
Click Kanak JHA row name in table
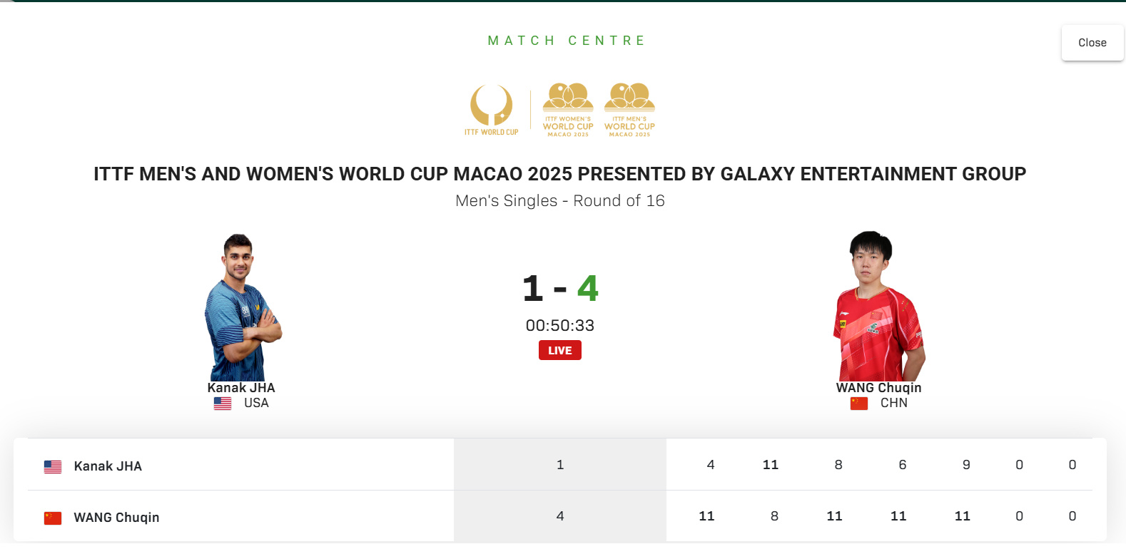coord(108,466)
